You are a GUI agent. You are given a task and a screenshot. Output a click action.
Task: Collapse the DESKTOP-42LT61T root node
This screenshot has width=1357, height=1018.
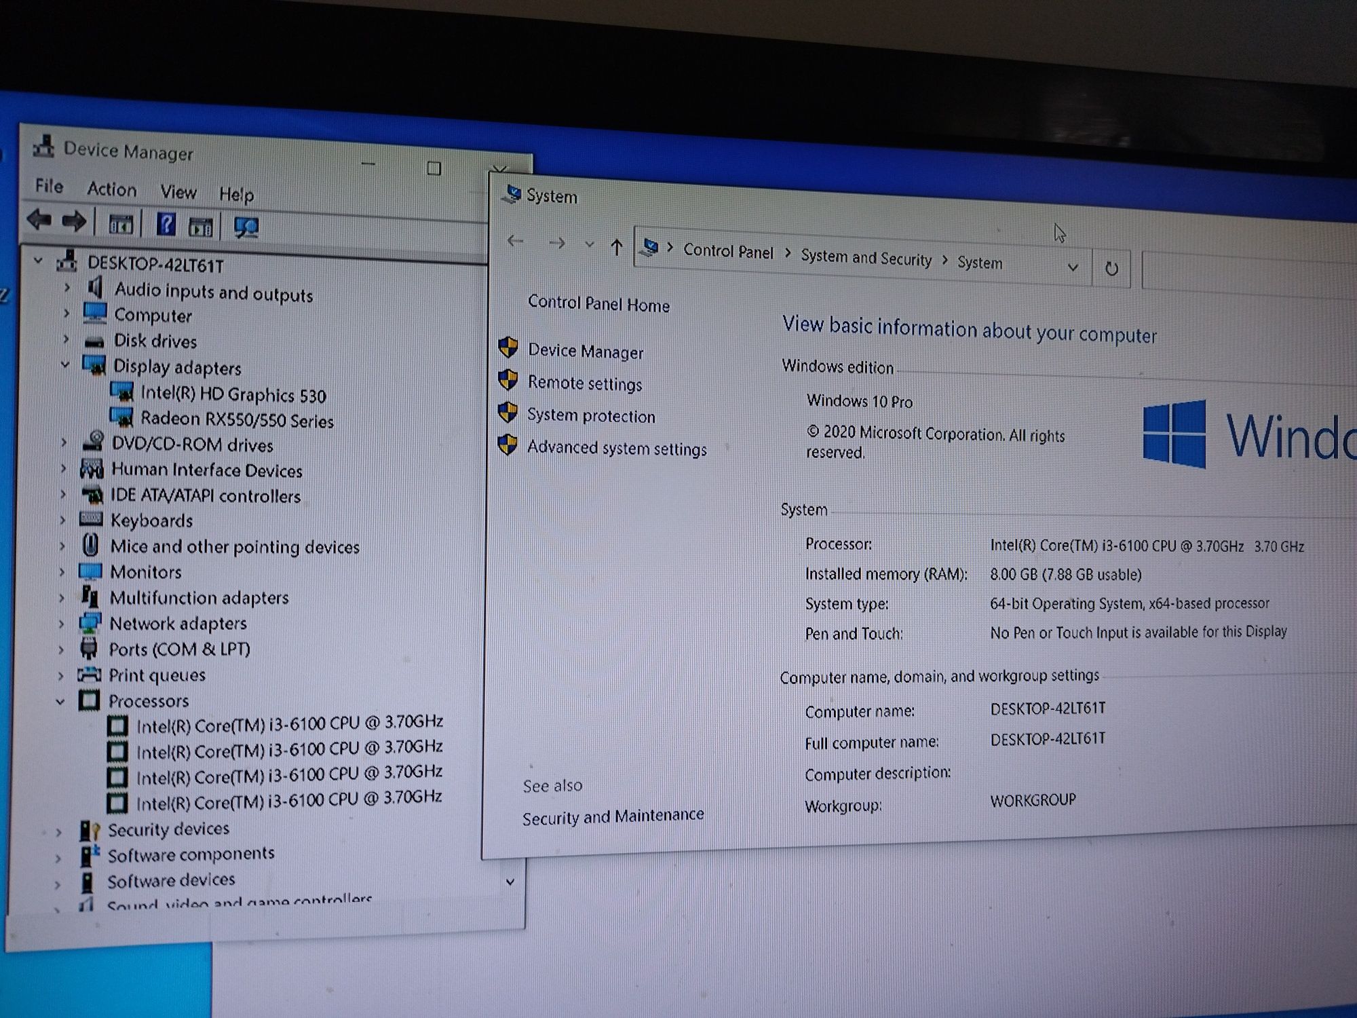coord(38,259)
